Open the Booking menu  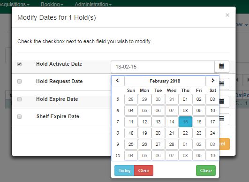(52, 4)
